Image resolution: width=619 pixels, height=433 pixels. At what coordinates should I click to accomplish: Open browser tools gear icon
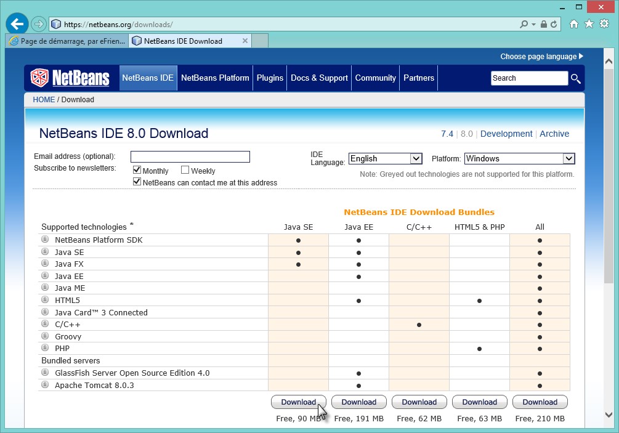click(604, 24)
